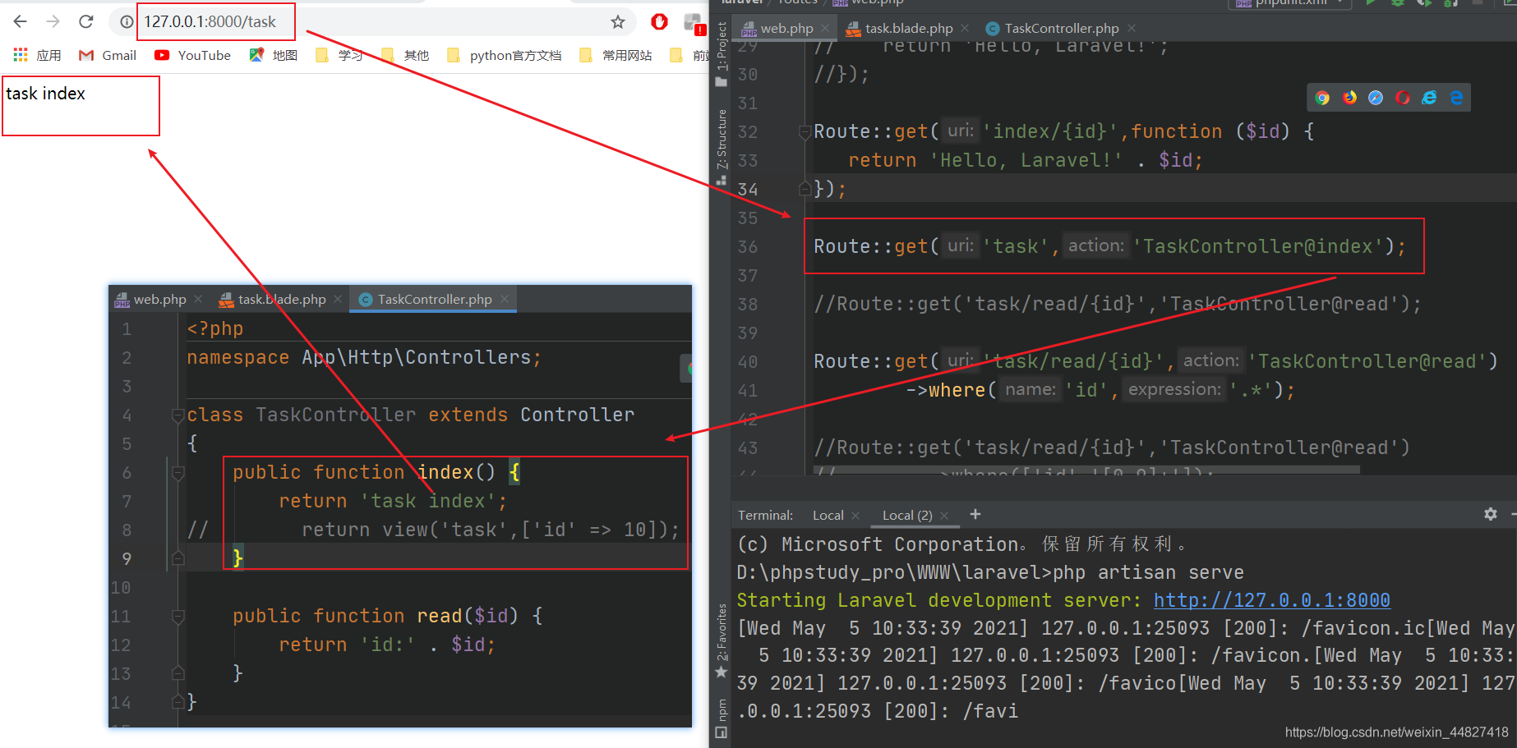Open http://127.0.0.1:8000 link in terminal
1517x748 pixels.
(1271, 600)
